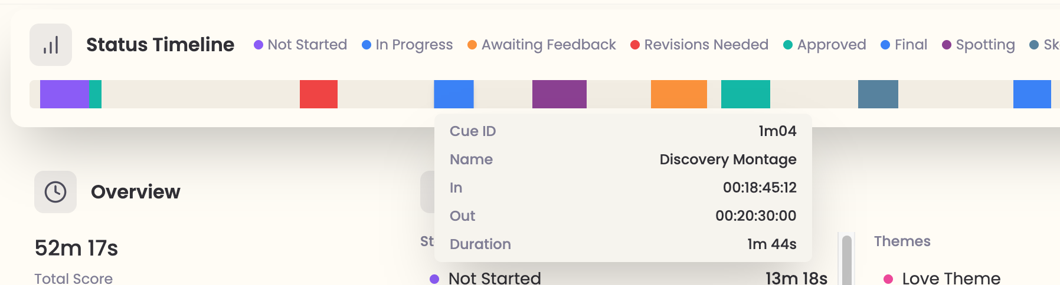This screenshot has width=1060, height=285.
Task: Click the Status Timeline bar chart icon
Action: (51, 45)
